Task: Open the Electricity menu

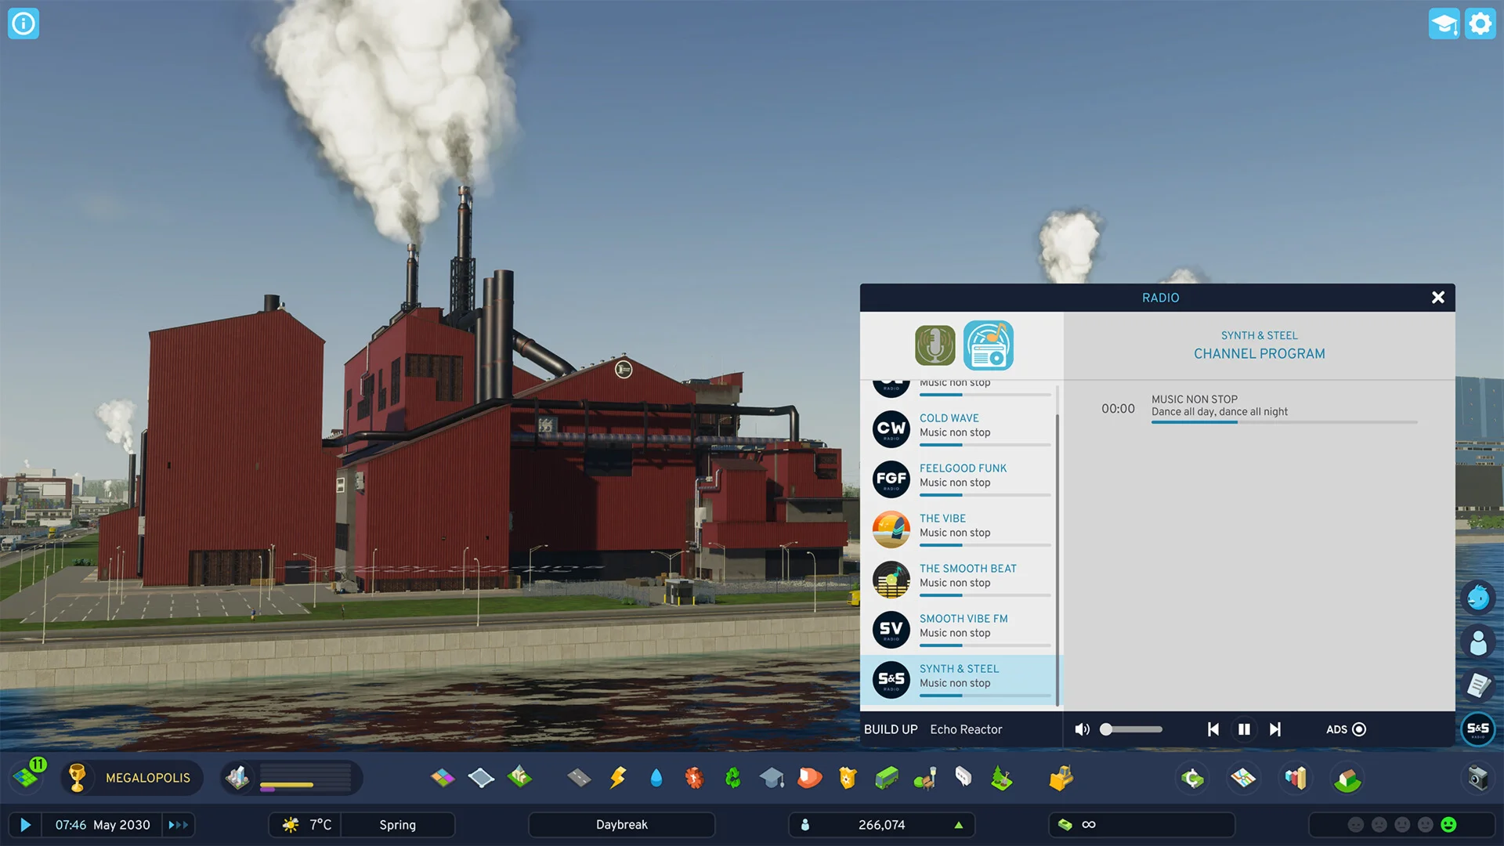Action: [x=617, y=778]
